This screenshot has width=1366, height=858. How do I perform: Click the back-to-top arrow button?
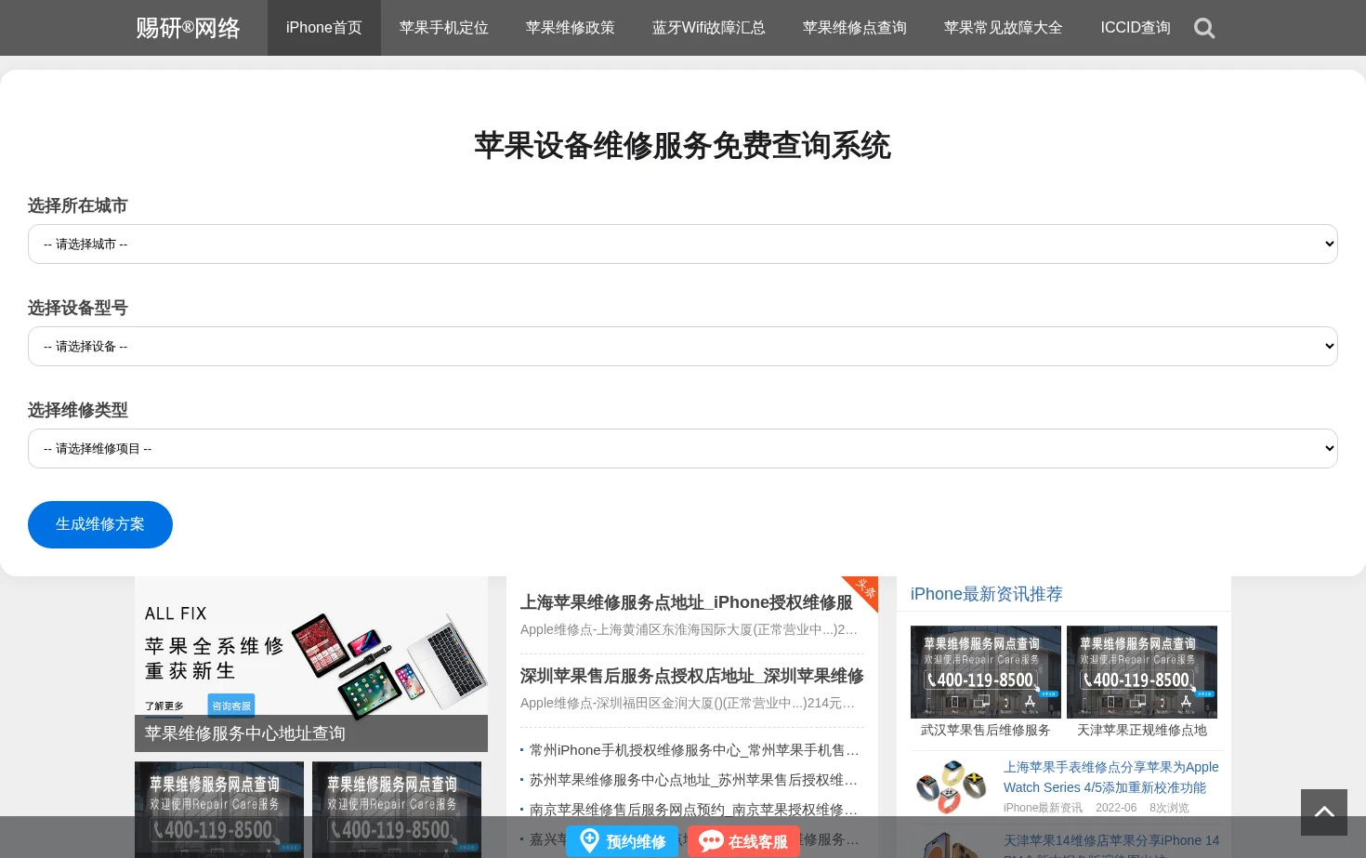tap(1324, 812)
